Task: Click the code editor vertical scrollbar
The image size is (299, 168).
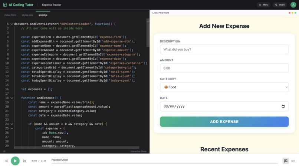Action: pos(148,33)
